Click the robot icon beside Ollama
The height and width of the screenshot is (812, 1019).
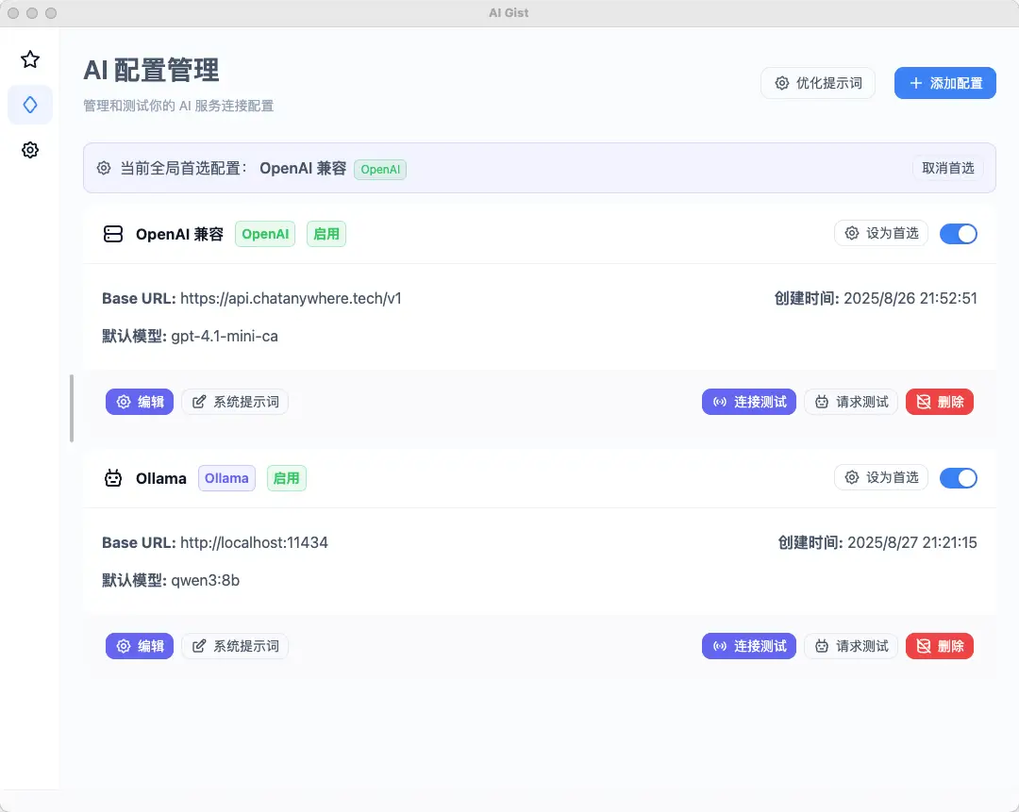(113, 478)
